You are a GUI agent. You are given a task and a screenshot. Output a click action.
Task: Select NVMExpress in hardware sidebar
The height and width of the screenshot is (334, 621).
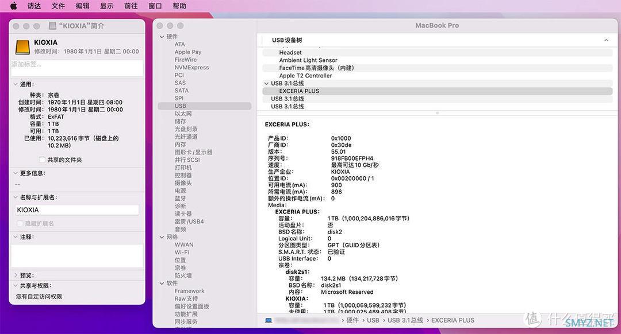point(191,68)
